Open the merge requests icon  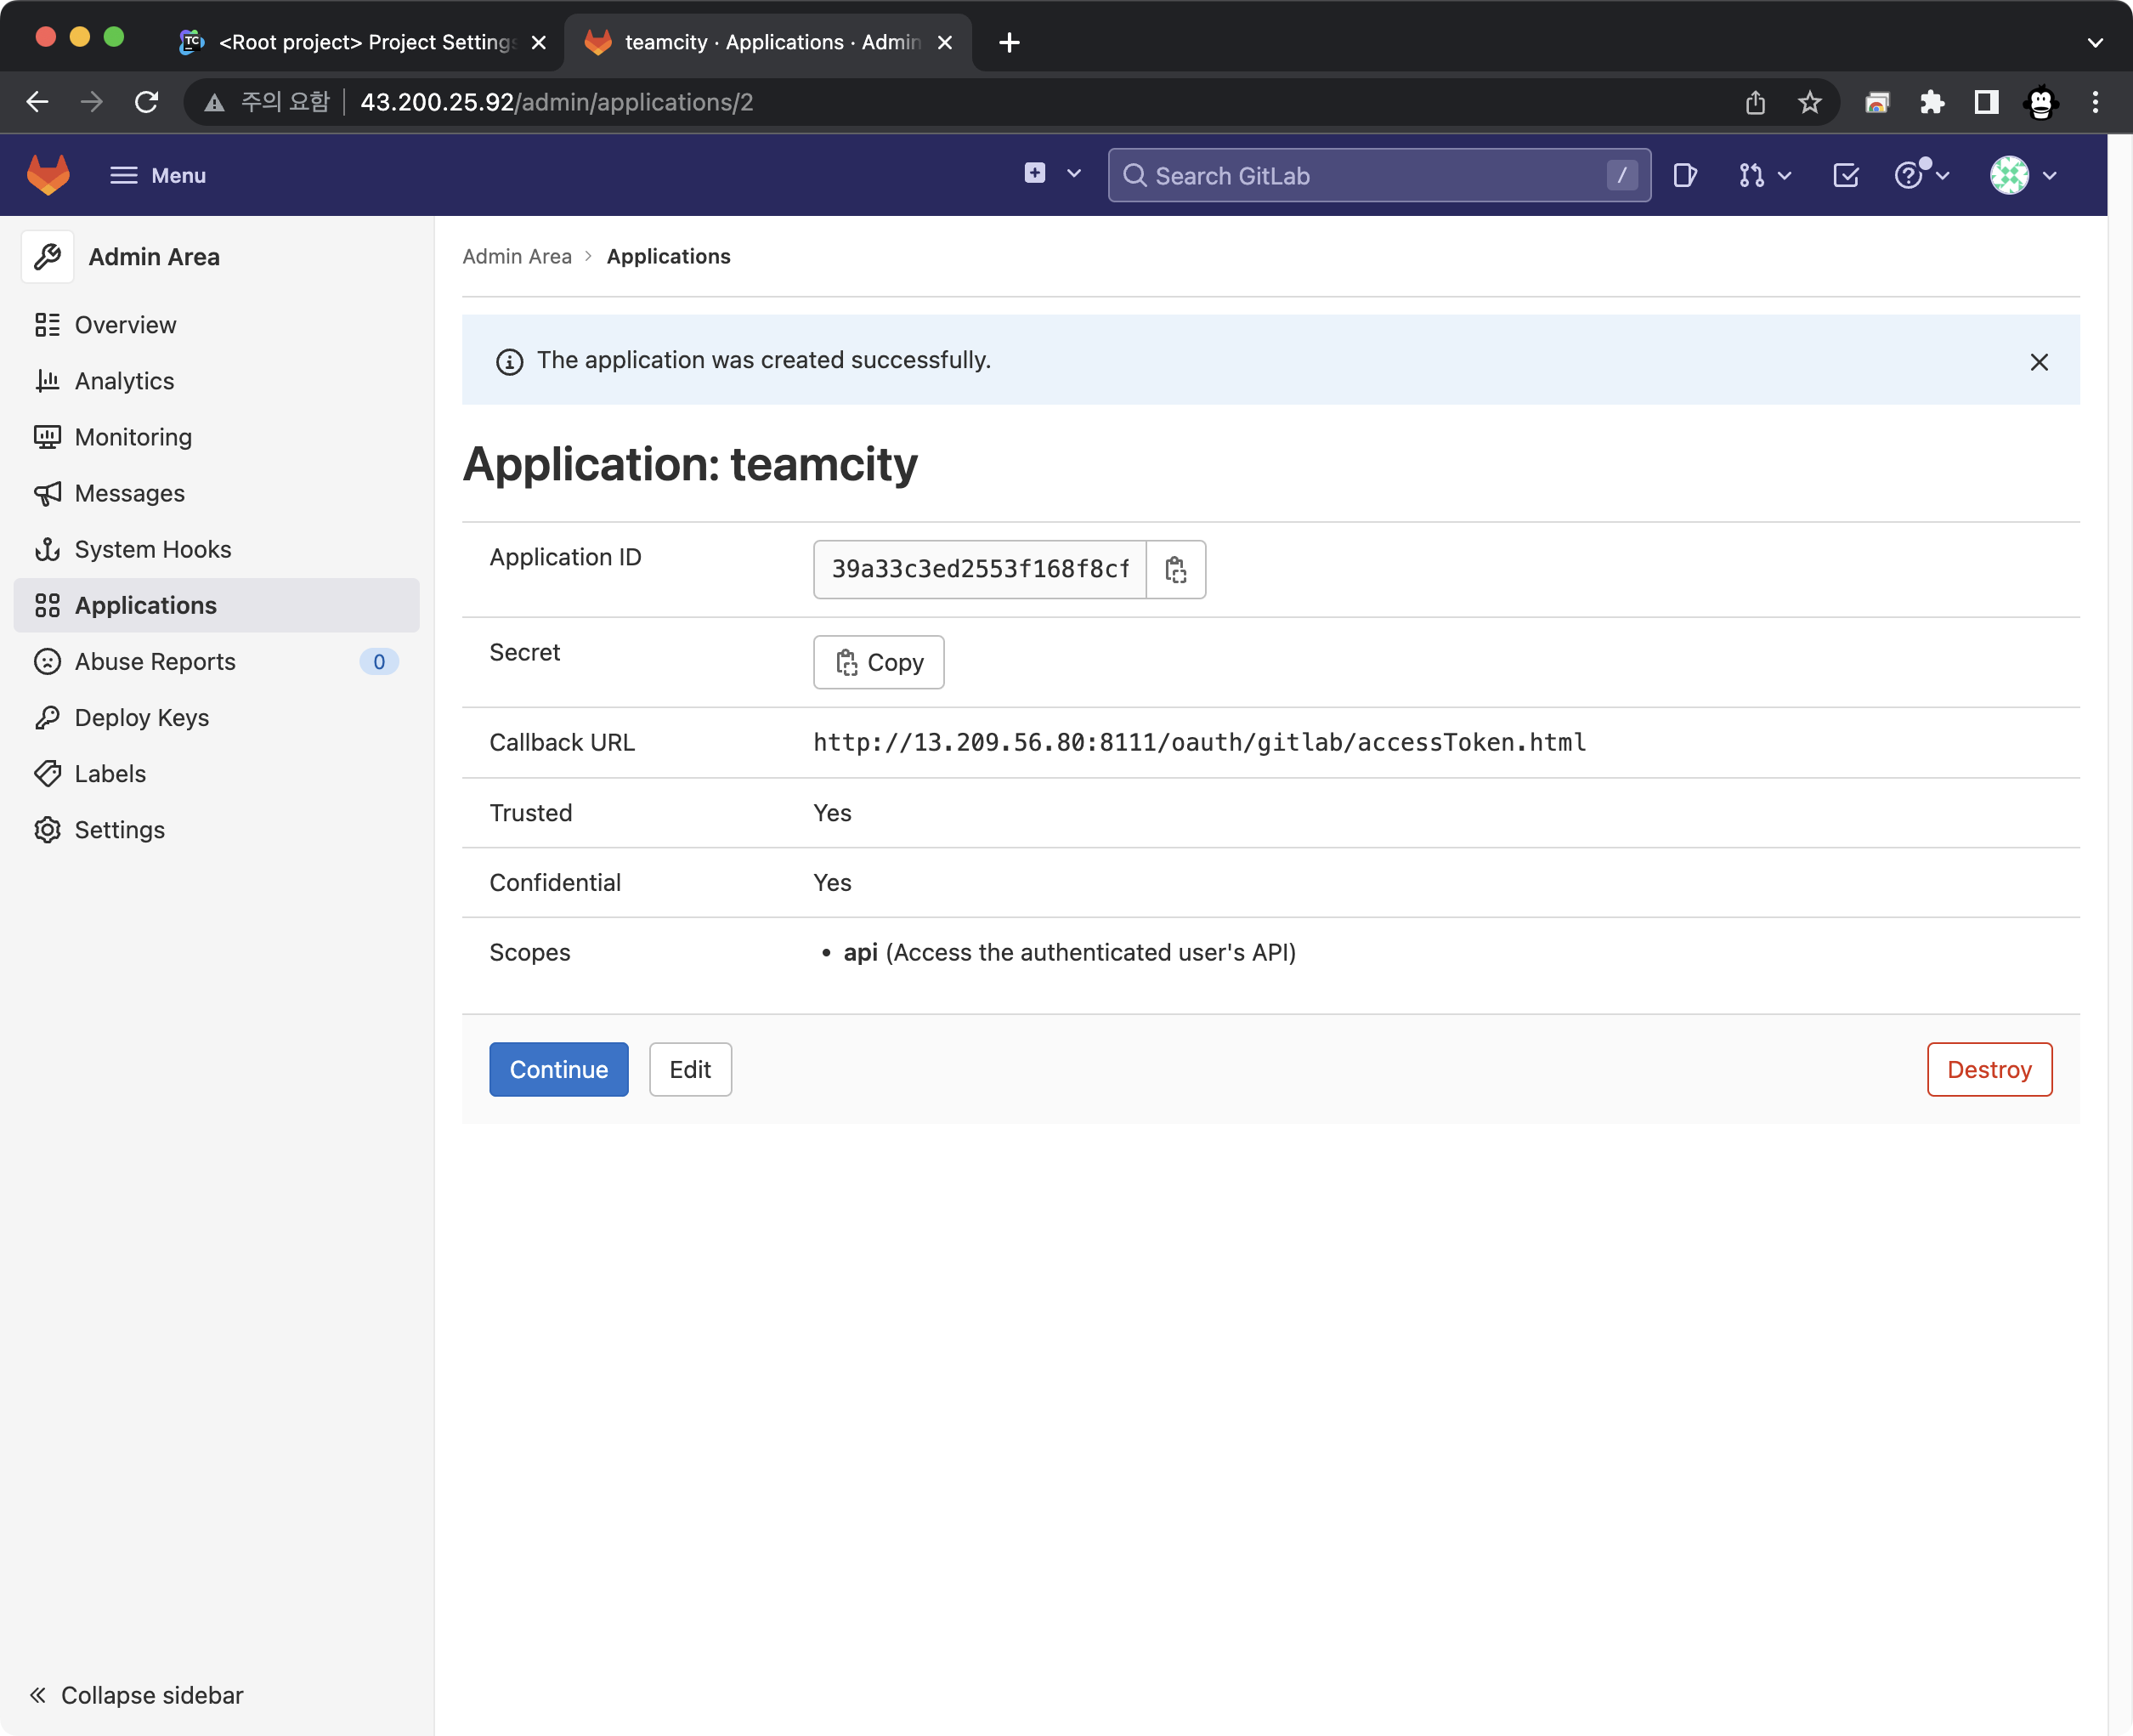[1751, 175]
